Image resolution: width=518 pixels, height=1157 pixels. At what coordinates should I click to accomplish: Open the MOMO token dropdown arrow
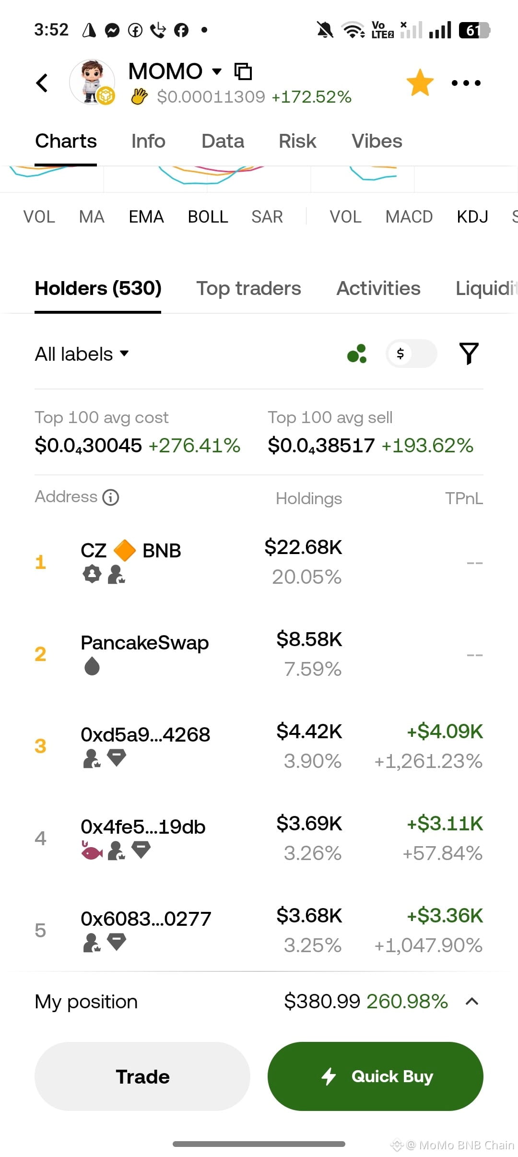point(217,71)
